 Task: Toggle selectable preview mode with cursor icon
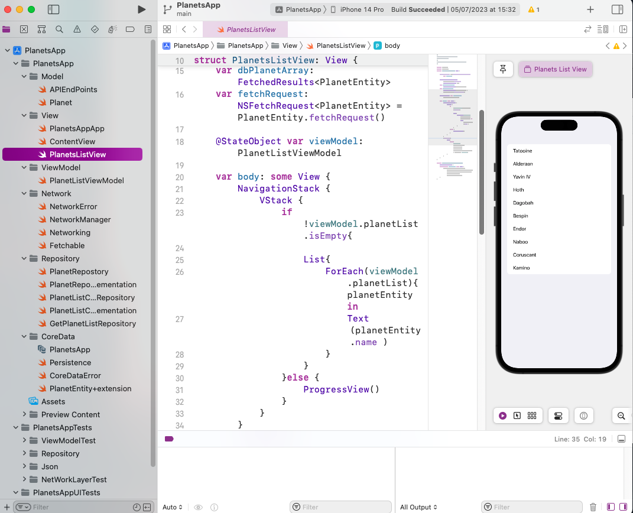517,415
